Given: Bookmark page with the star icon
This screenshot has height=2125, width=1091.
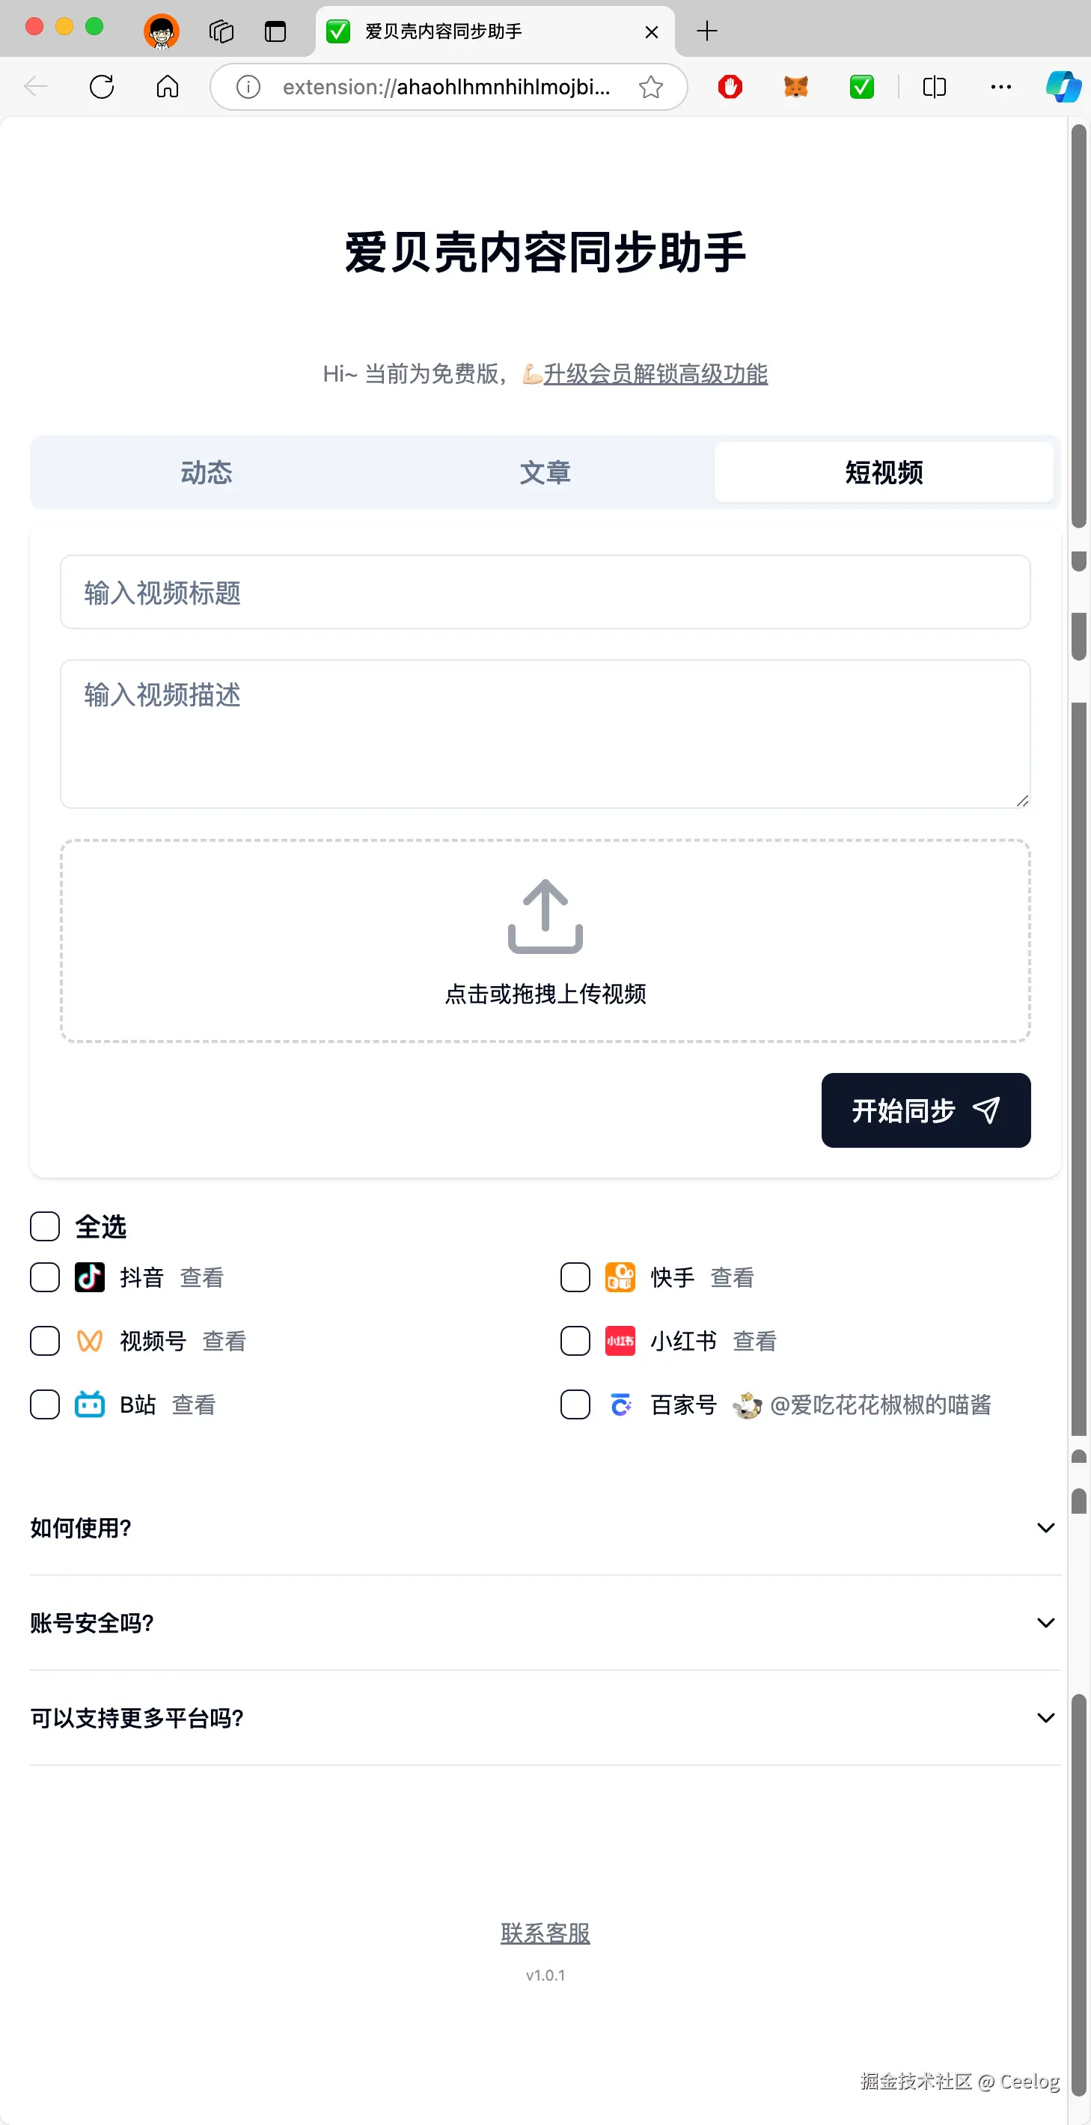Looking at the screenshot, I should (650, 87).
